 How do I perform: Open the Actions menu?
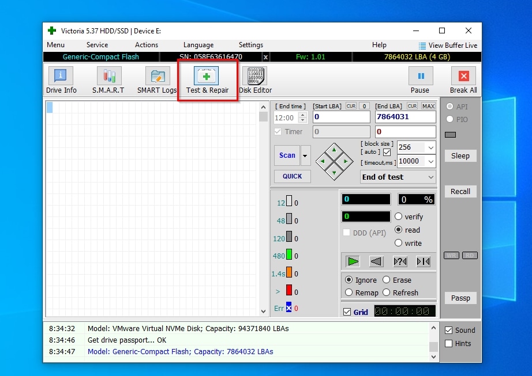pos(146,45)
